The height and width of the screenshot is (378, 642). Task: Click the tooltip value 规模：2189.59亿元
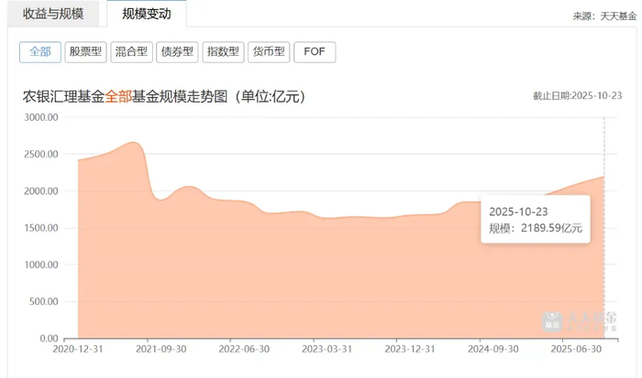coord(536,228)
